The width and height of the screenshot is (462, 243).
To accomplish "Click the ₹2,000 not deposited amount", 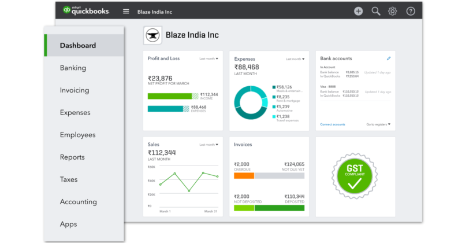I will pyautogui.click(x=241, y=196).
